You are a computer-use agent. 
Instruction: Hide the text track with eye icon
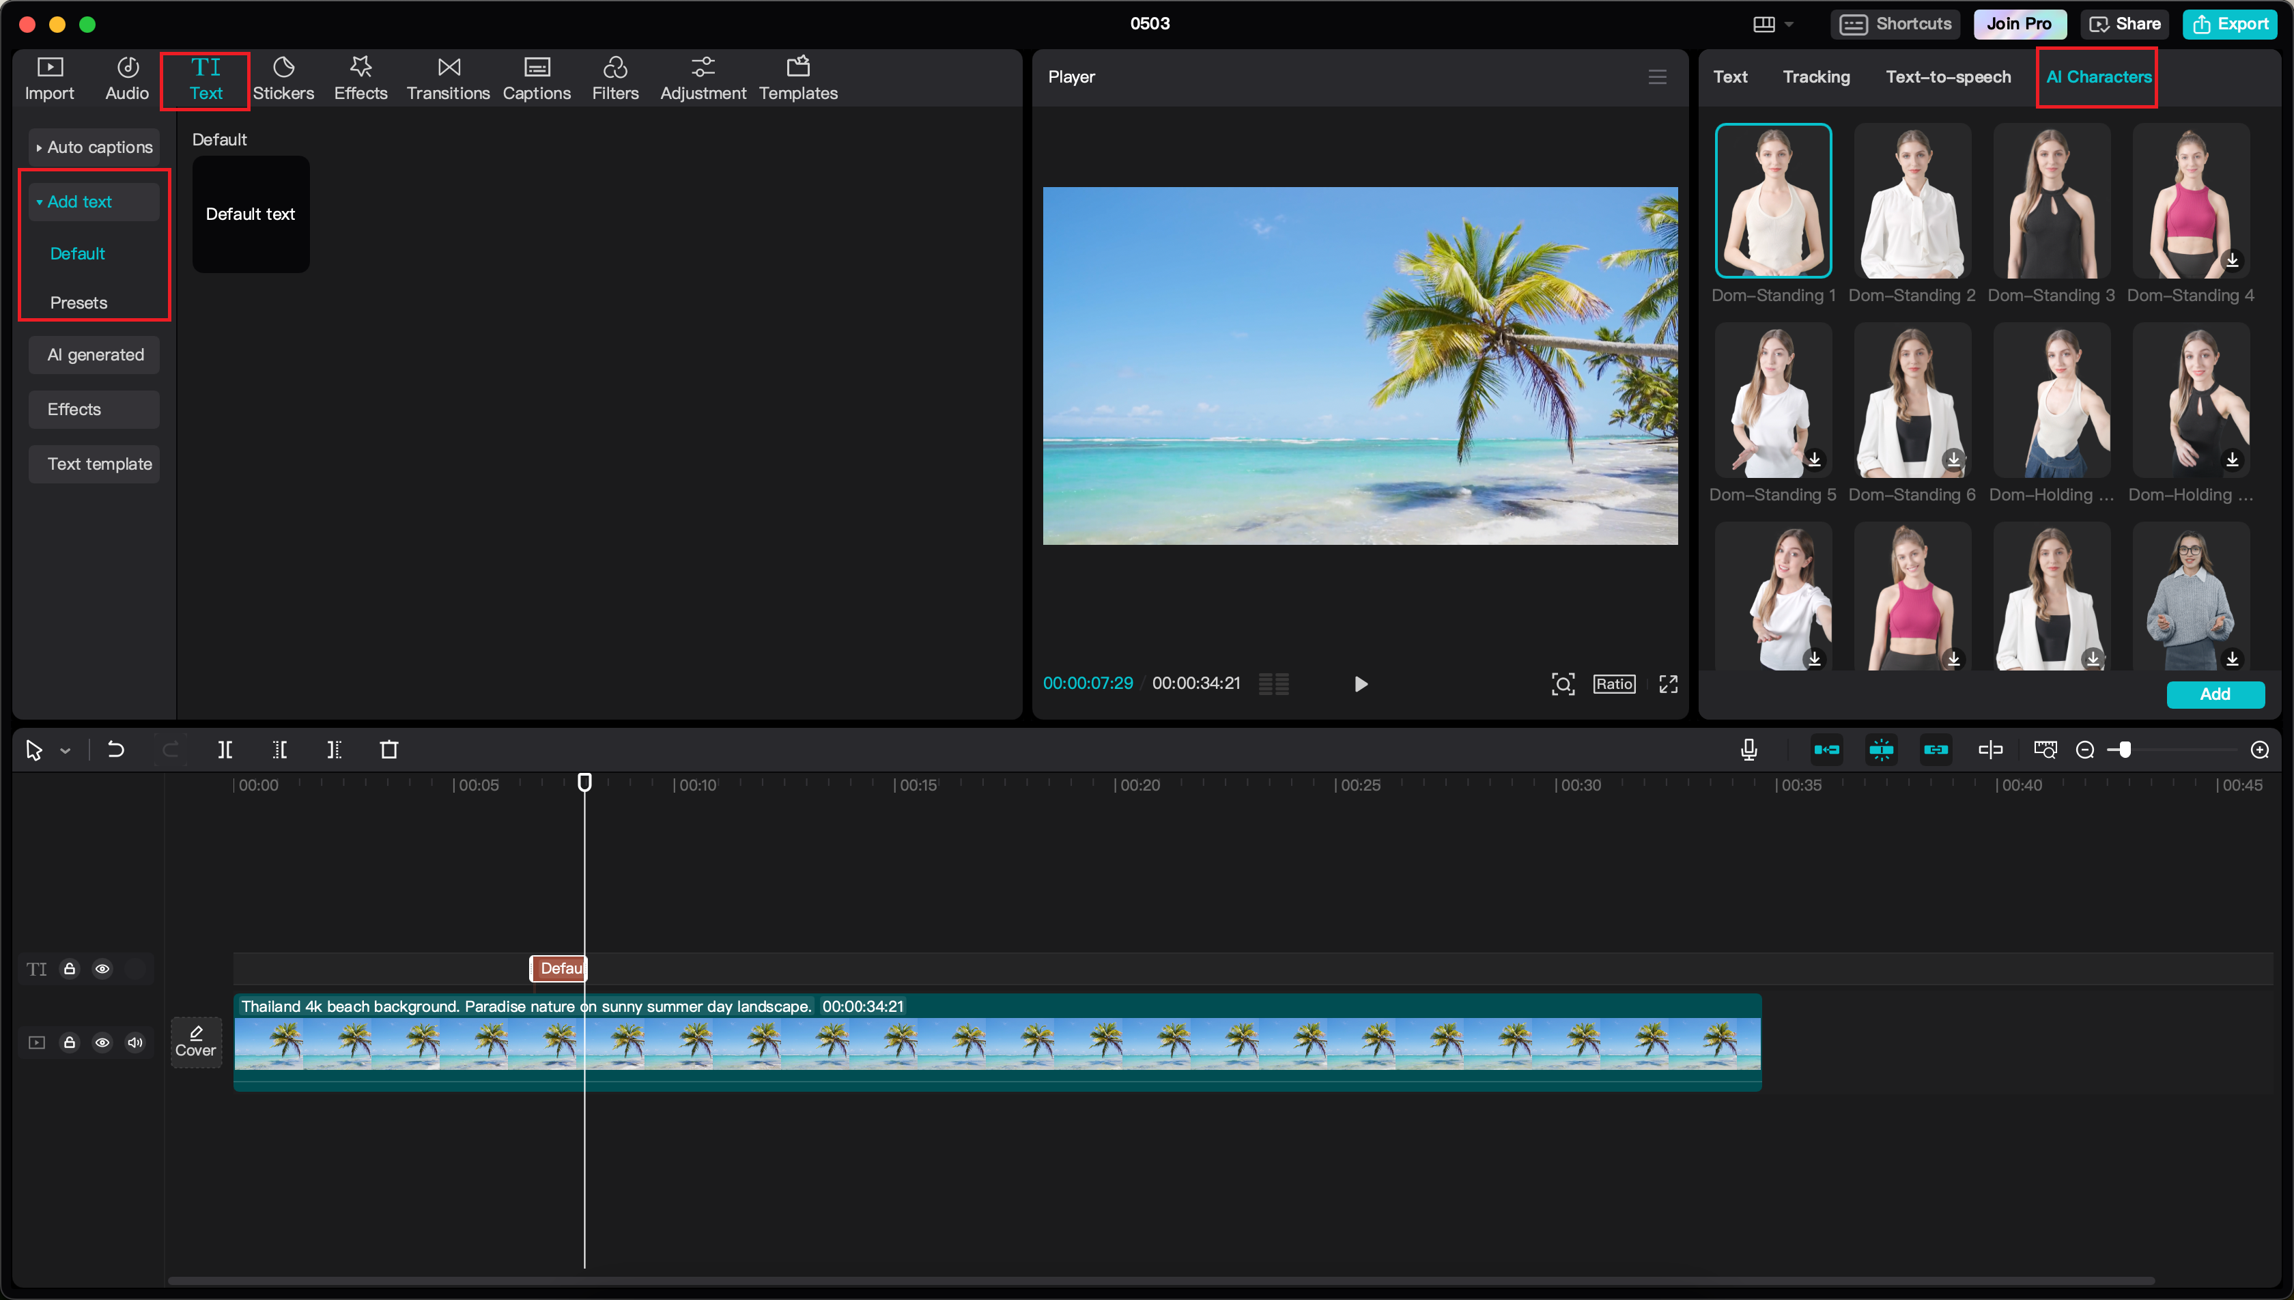pos(102,969)
